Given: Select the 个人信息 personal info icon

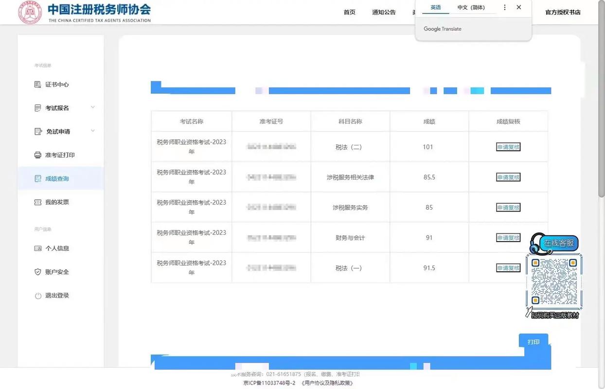Looking at the screenshot, I should point(37,248).
